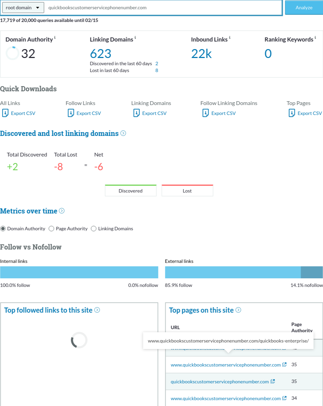Export Top Pages as CSV
Image resolution: width=323 pixels, height=406 pixels.
(310, 113)
